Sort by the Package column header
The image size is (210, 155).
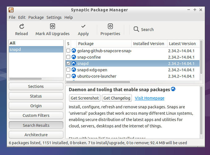coord(104,44)
